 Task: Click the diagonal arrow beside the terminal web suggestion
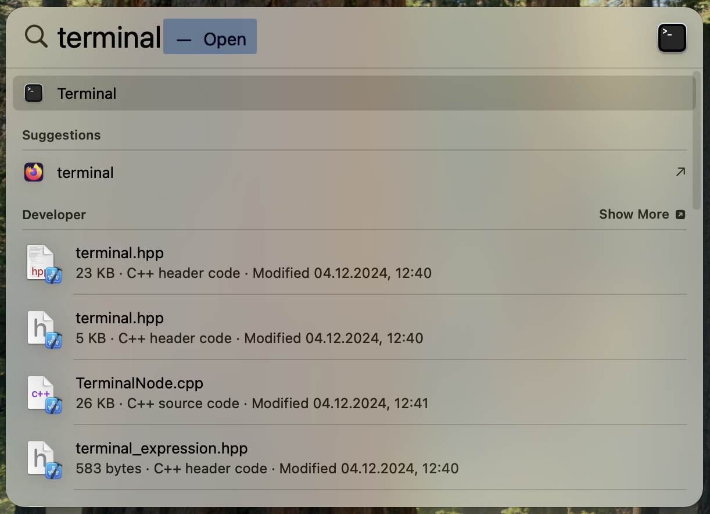click(x=680, y=172)
